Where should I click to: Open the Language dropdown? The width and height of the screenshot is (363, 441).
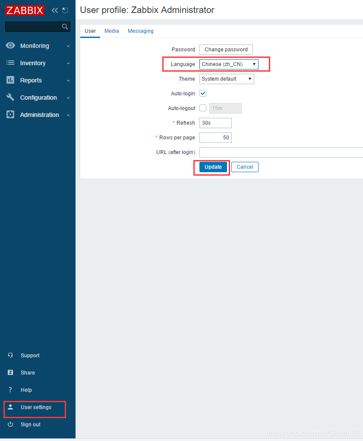[x=229, y=64]
